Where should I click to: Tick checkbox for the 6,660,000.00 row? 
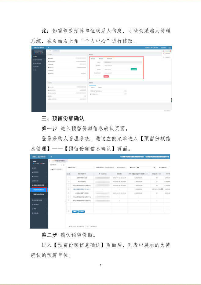click(68, 193)
